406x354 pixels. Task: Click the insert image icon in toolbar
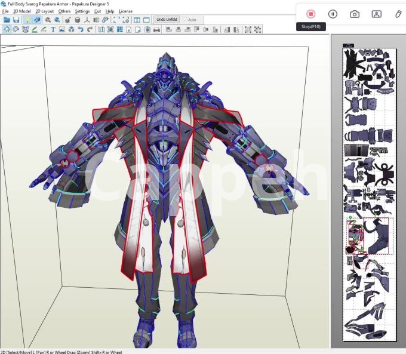tap(62, 29)
